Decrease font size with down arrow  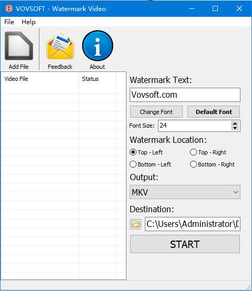pos(235,128)
